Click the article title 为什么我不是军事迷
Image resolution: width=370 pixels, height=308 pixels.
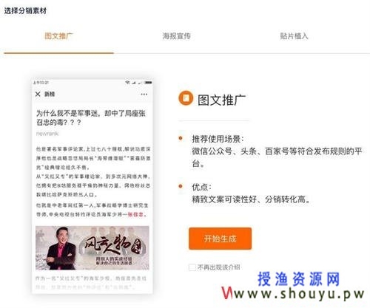coord(91,117)
